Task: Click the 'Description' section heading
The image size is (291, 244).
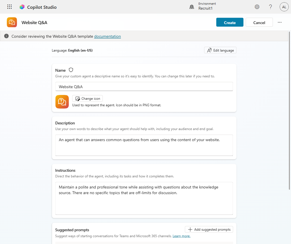Action: (x=65, y=123)
